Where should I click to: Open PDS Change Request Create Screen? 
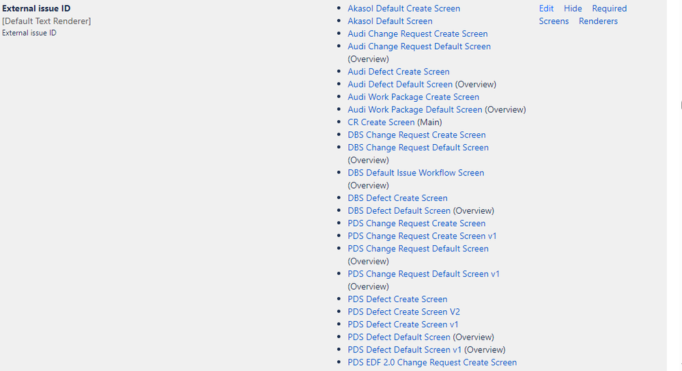click(x=416, y=223)
